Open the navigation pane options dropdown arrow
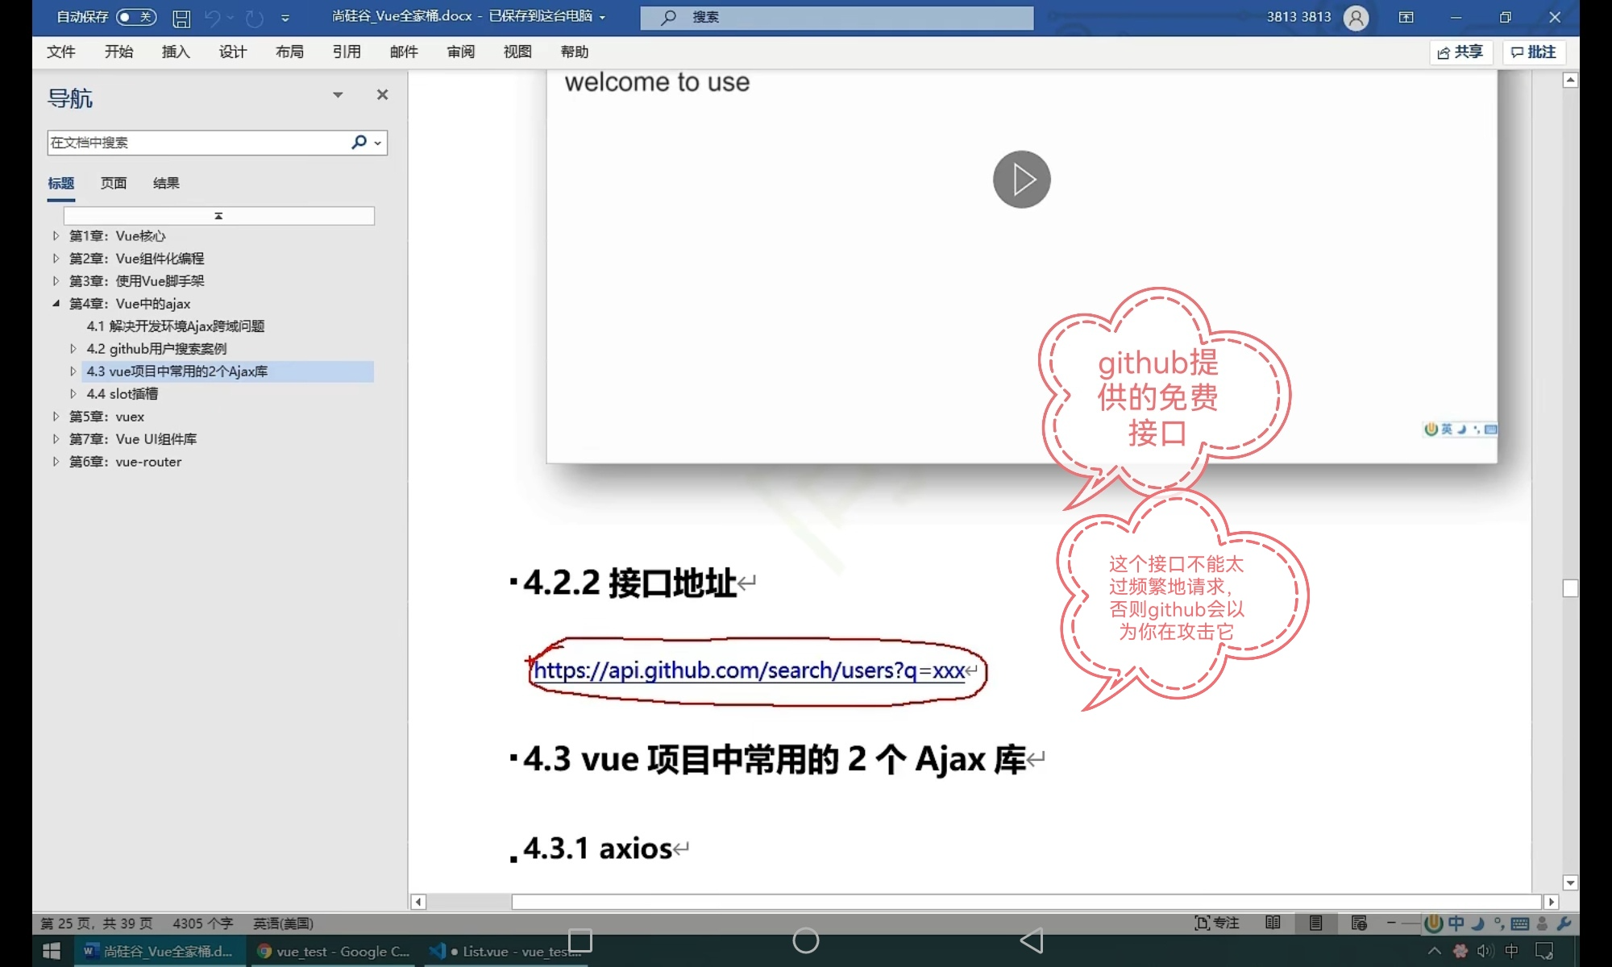The image size is (1612, 967). click(x=338, y=95)
